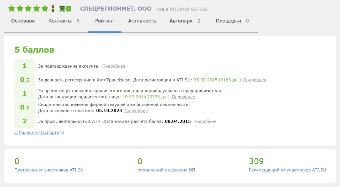Open 'Подробнее' for account confirmation score
Image resolution: width=340 pixels, height=187 pixels.
114,66
